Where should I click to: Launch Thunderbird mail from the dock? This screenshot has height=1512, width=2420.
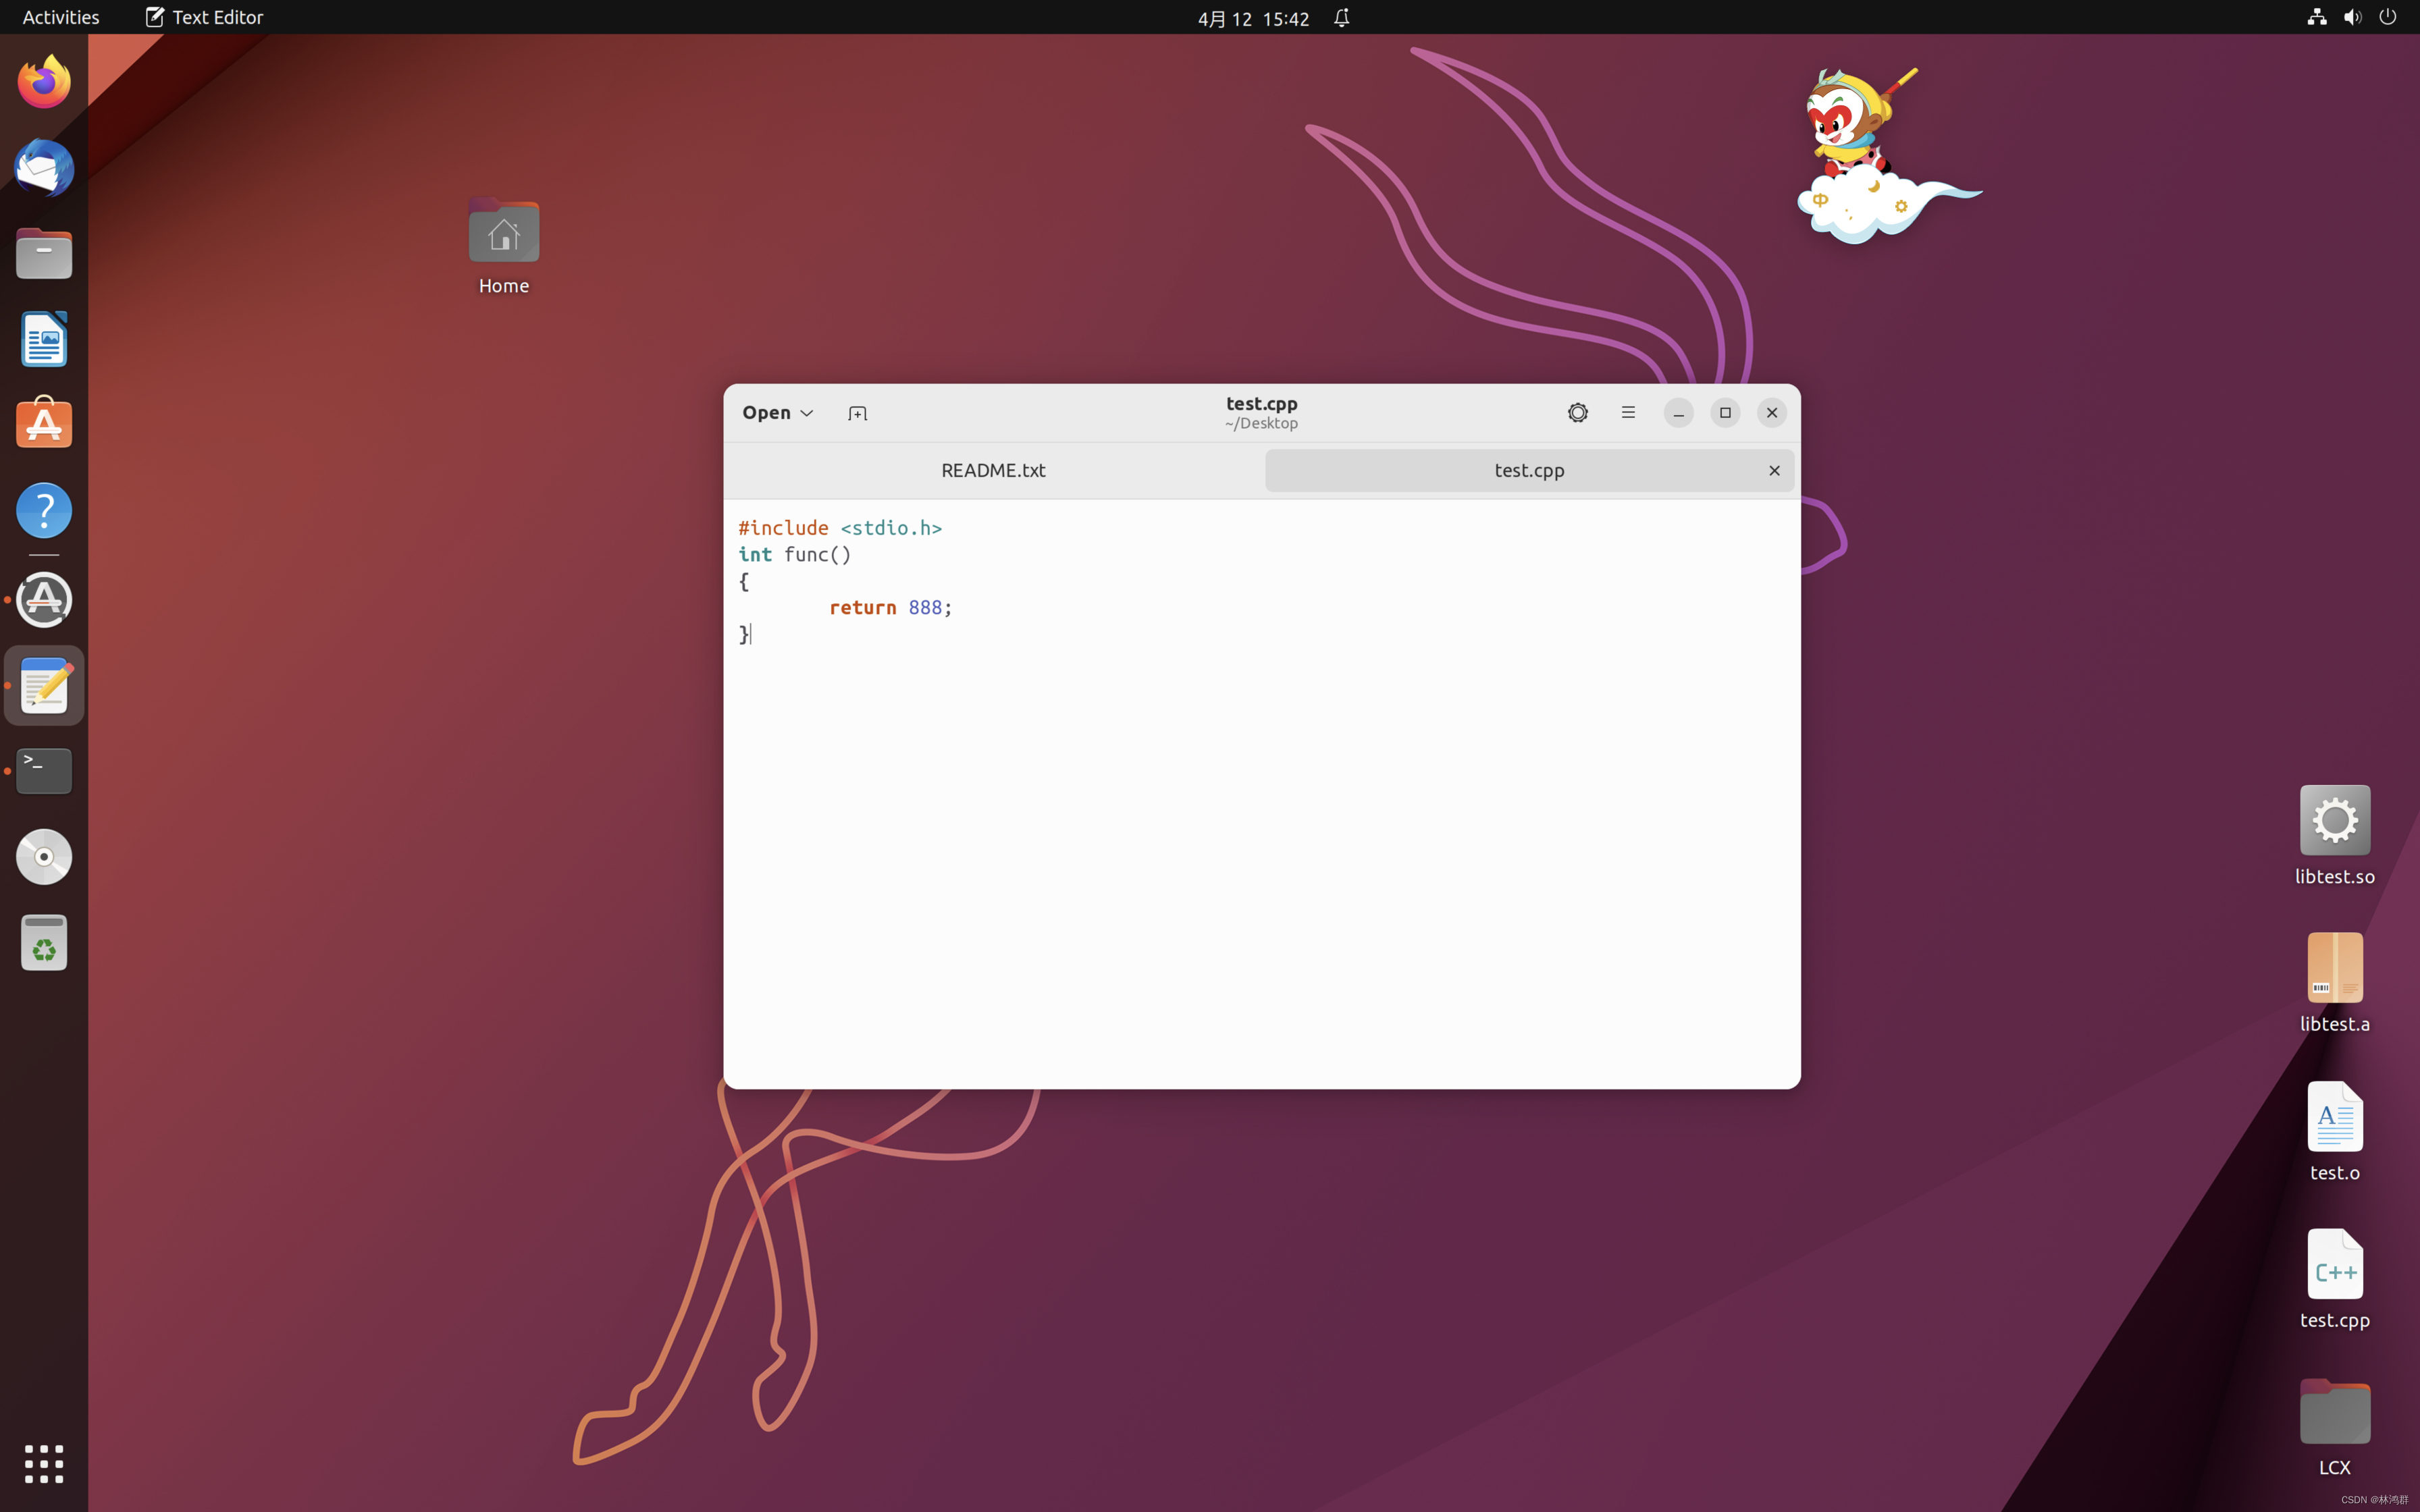(x=44, y=168)
